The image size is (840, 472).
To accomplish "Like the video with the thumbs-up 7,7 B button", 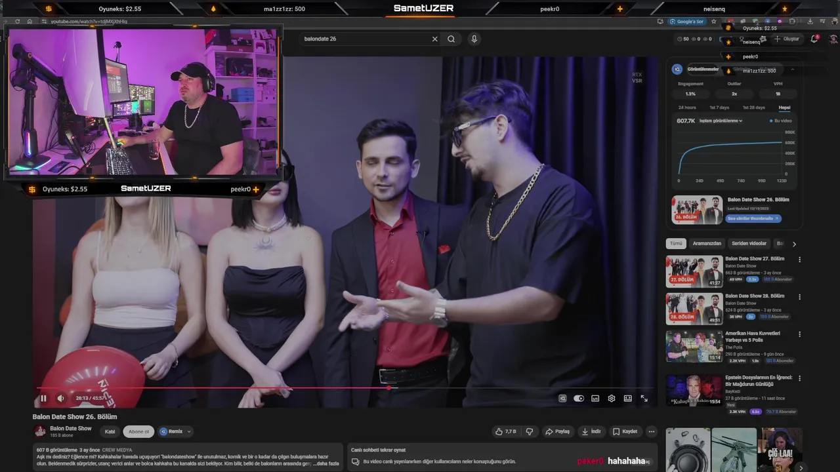I will point(506,431).
